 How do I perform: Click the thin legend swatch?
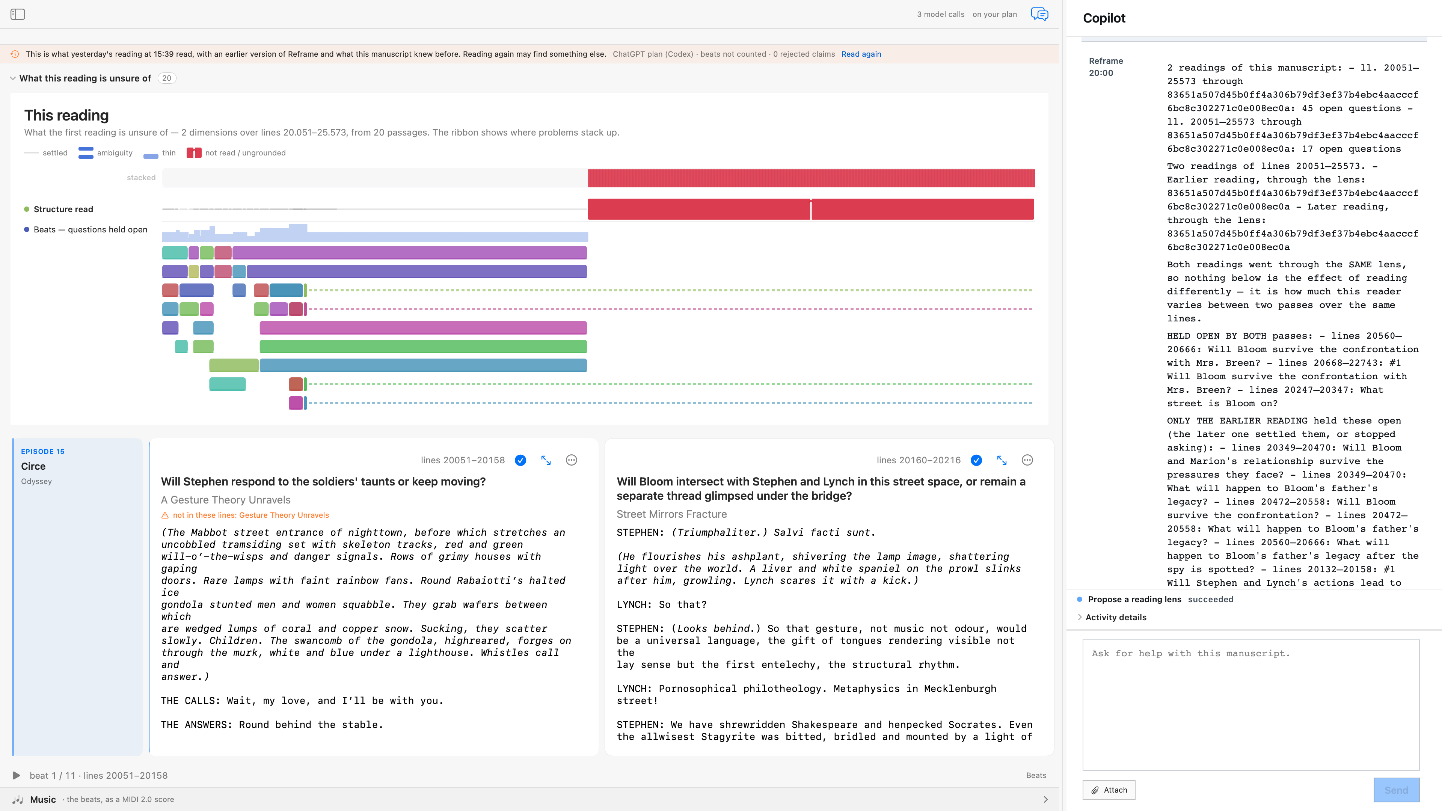tap(151, 155)
